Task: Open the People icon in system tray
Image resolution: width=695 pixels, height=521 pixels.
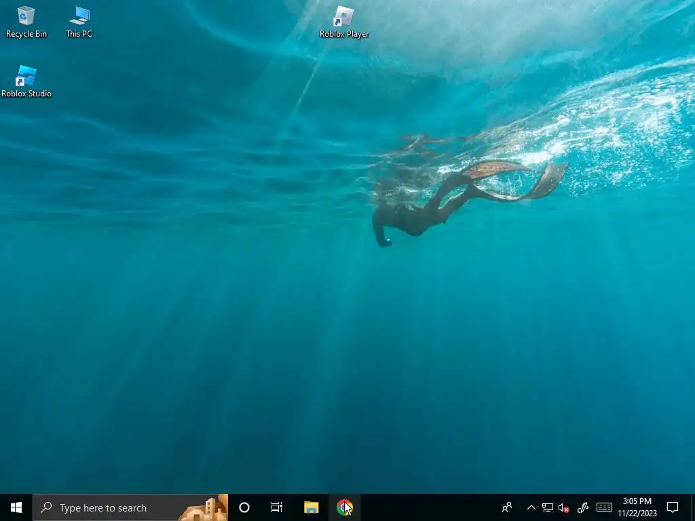Action: click(507, 507)
